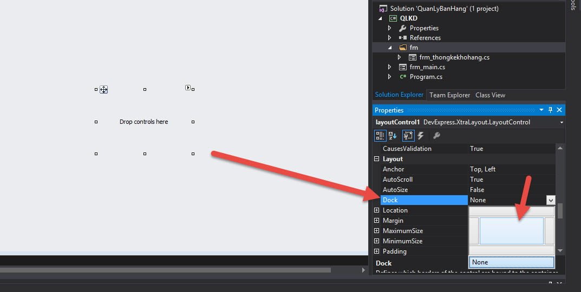
Task: Pin the Properties panel with auto-hide icon
Action: point(550,110)
